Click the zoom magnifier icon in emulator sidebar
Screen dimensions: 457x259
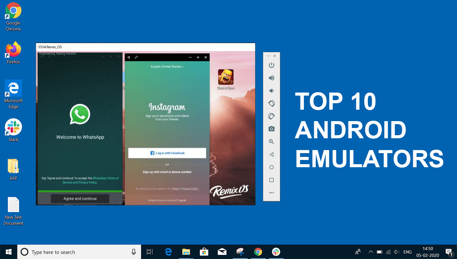pos(272,142)
